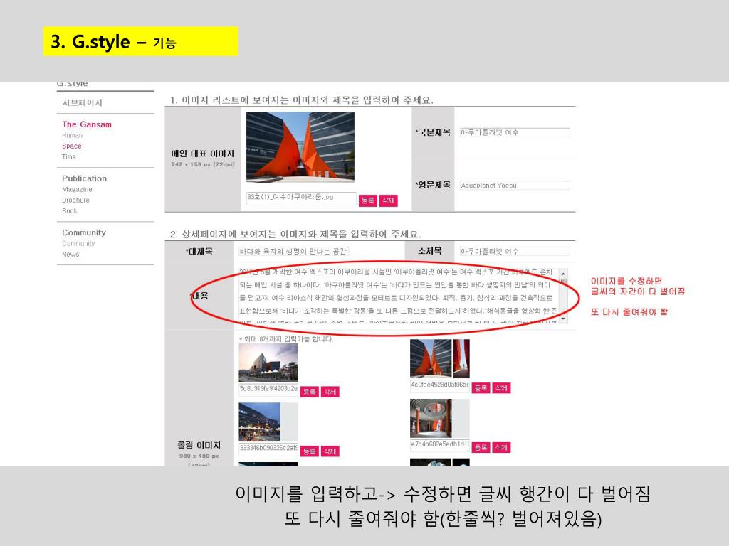729x546 pixels.
Task: Go to Brochure in sidebar
Action: [x=75, y=200]
